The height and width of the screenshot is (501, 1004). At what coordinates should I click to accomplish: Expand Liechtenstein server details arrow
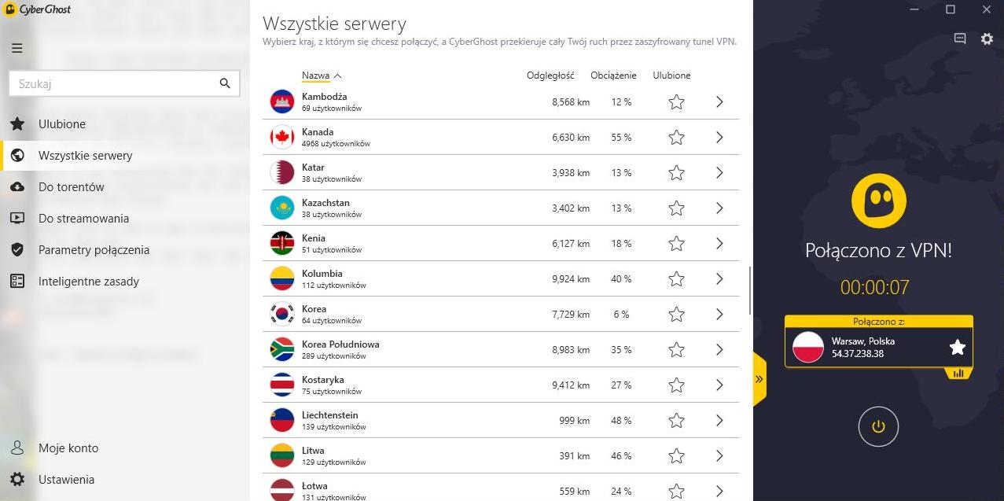719,421
